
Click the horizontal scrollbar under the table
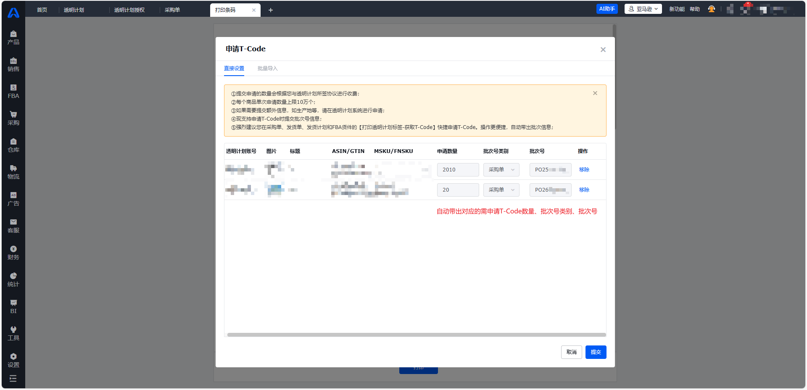[416, 335]
